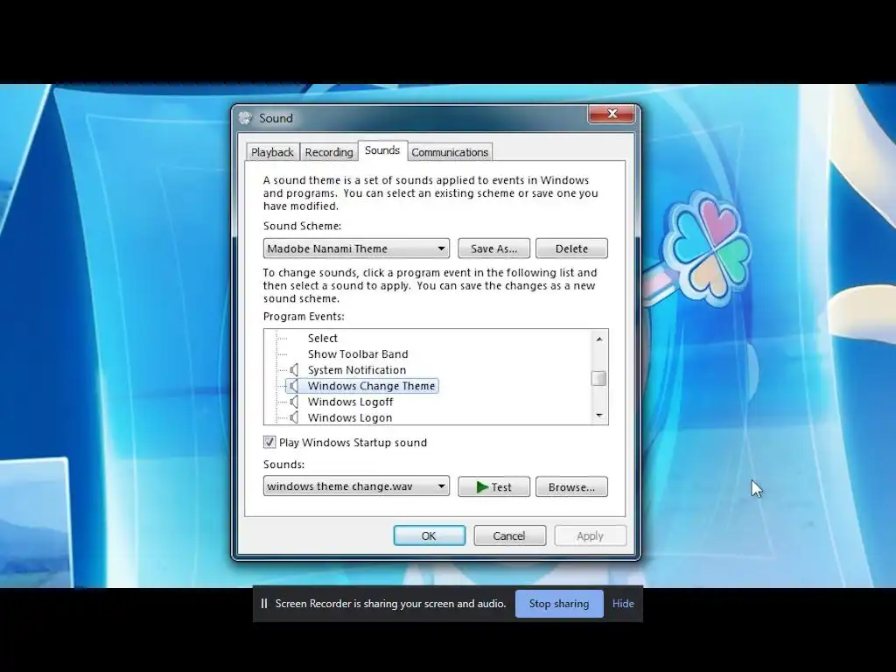Test the selected sound
The height and width of the screenshot is (672, 896).
(493, 486)
